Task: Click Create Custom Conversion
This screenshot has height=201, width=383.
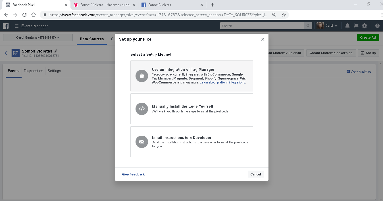Action: click(331, 53)
